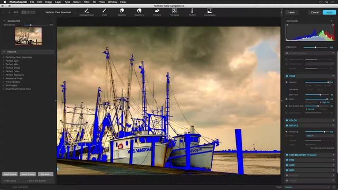Collapse the TONE section arrow
The height and width of the screenshot is (190, 338).
click(x=333, y=76)
